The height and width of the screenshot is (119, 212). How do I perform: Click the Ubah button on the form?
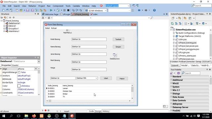tap(106, 78)
